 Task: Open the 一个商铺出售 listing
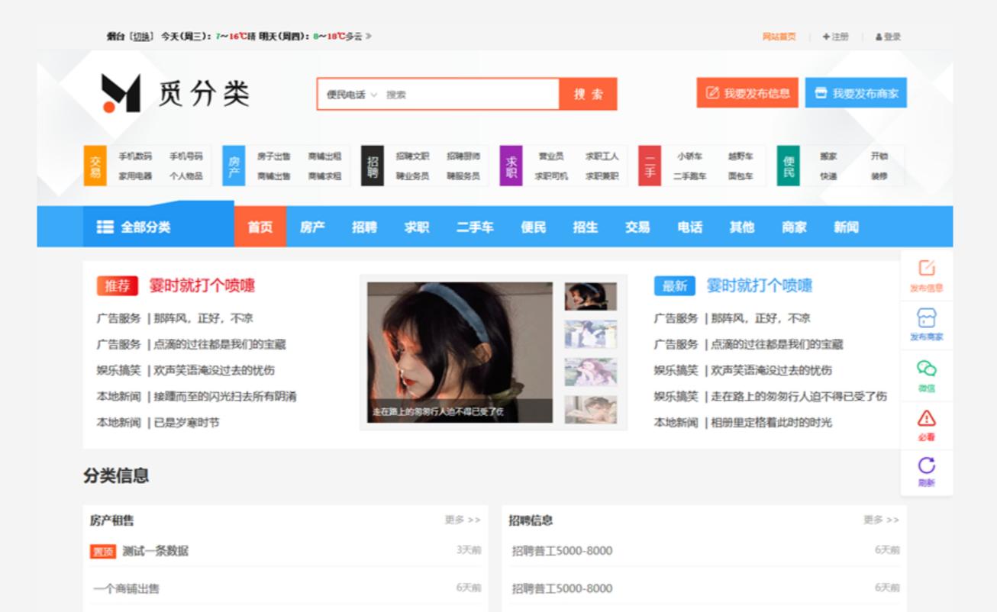127,588
